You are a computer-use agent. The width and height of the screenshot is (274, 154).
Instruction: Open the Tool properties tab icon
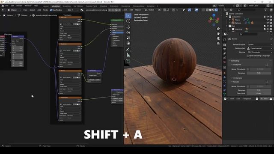click(x=224, y=40)
